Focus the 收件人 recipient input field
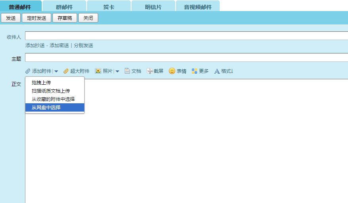This screenshot has height=203, width=348. (186, 36)
